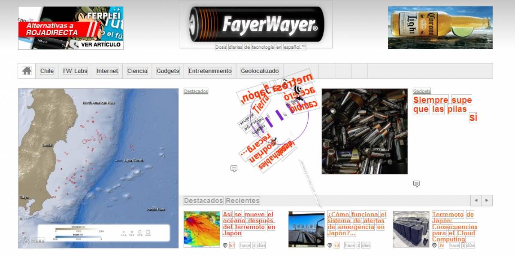The height and width of the screenshot is (257, 515).
Task: Open article "Siempre supe que las pilas sí"
Action: click(x=445, y=109)
